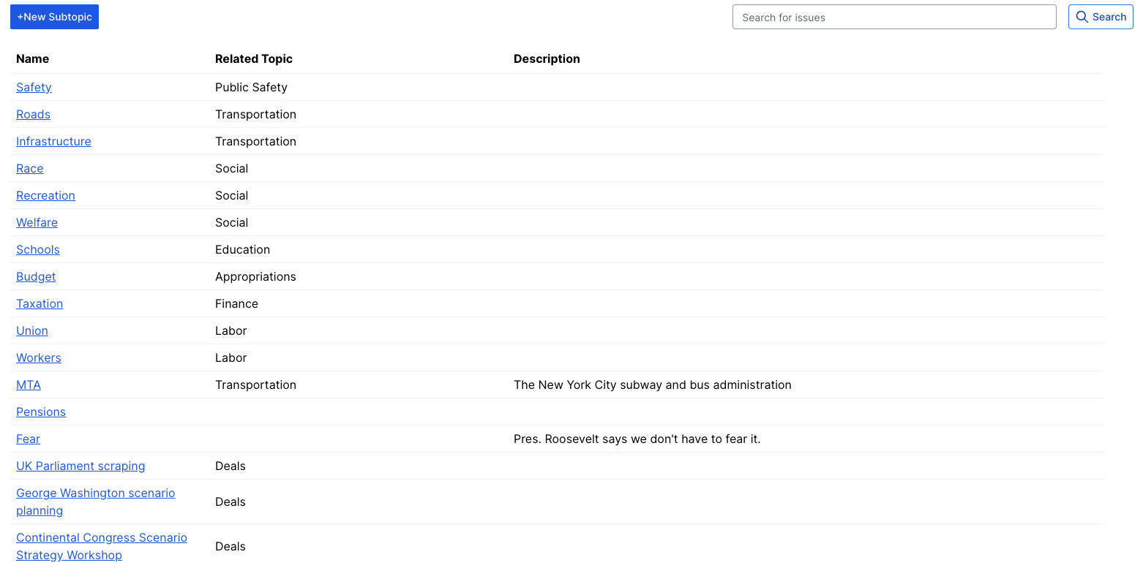Open the Schools subtopic link
Viewport: 1143px width, 568px height.
[38, 249]
